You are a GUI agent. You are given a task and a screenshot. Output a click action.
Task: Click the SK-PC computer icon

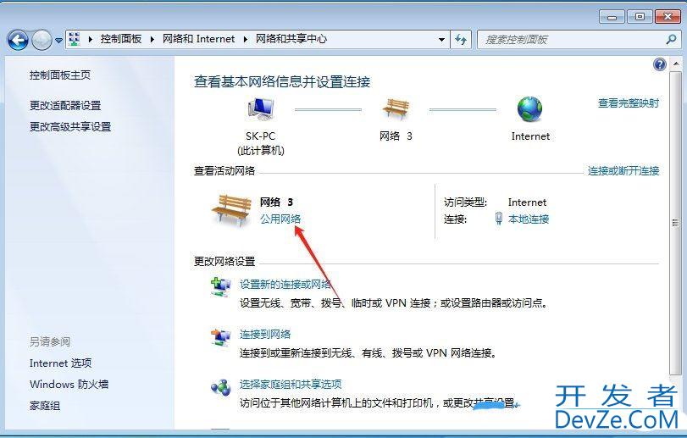(x=261, y=109)
